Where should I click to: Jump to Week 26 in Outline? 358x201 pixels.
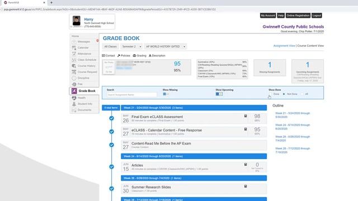pos(293,138)
